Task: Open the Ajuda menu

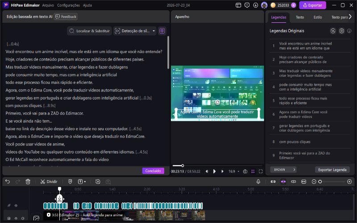Action: coord(87,5)
